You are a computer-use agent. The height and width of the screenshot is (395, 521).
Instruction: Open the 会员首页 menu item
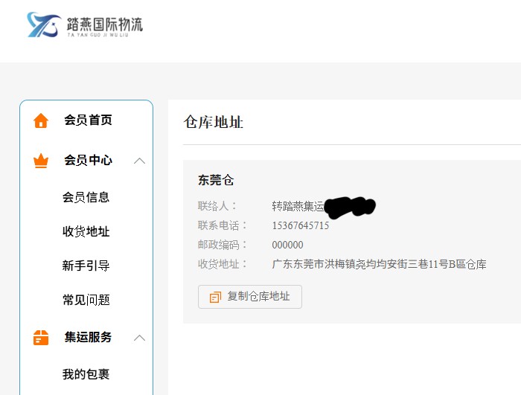click(x=88, y=121)
